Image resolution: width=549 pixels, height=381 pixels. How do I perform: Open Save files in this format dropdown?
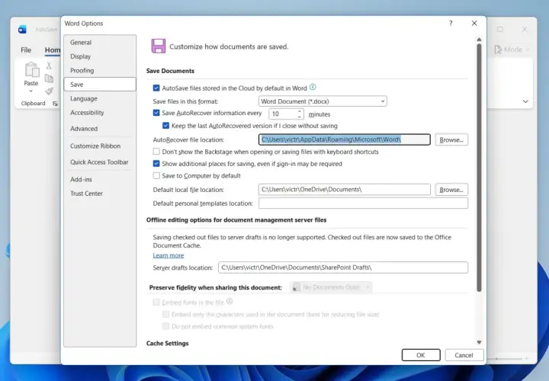[323, 101]
